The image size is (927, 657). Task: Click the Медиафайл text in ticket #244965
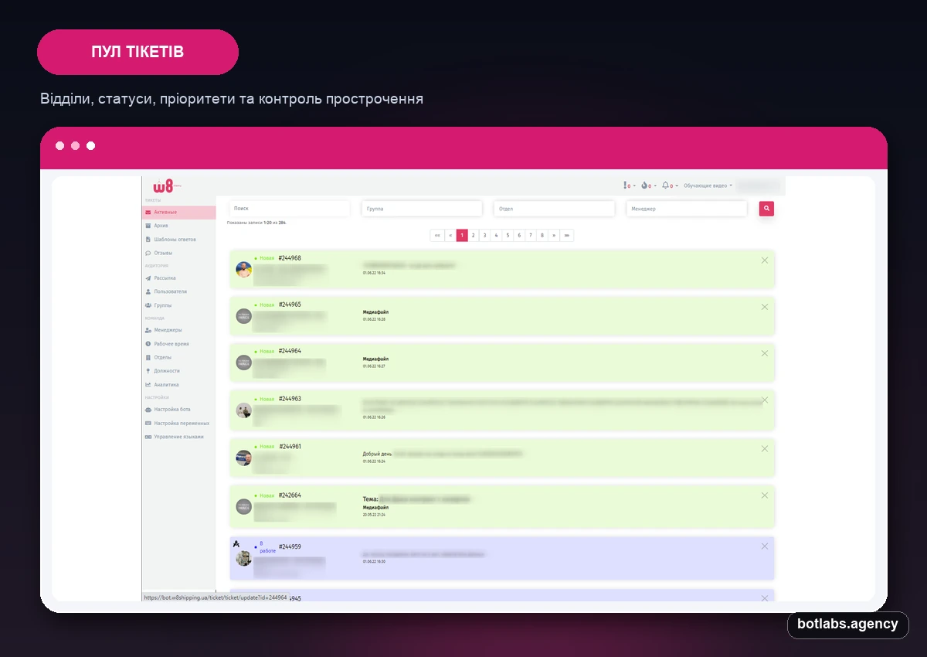[x=376, y=312]
